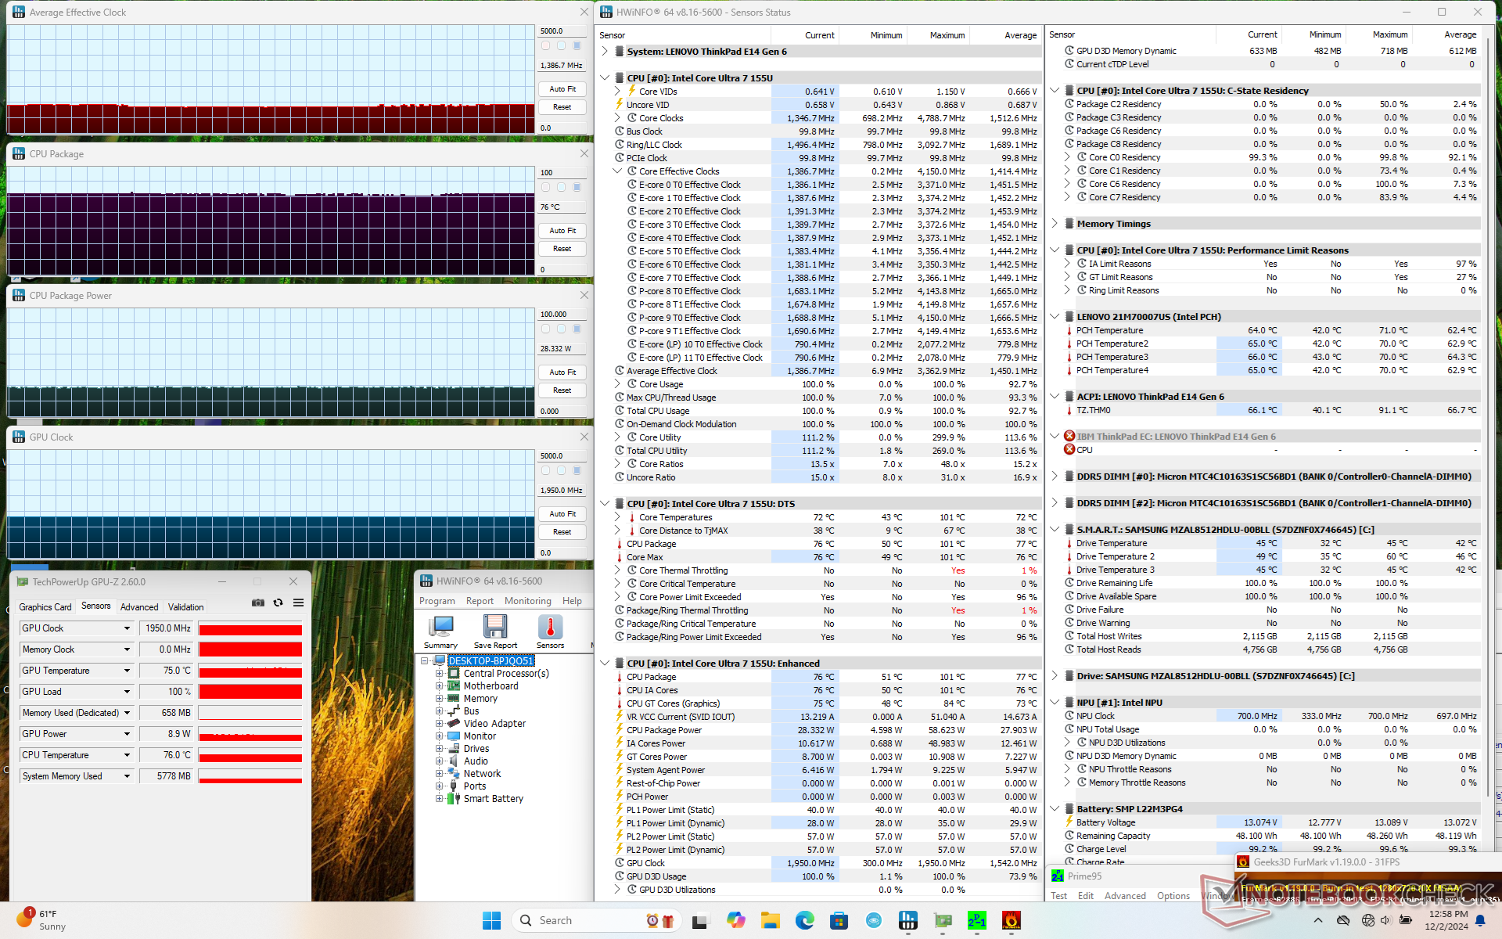Click the GPU-Z refresh icon
The height and width of the screenshot is (939, 1502).
[278, 603]
